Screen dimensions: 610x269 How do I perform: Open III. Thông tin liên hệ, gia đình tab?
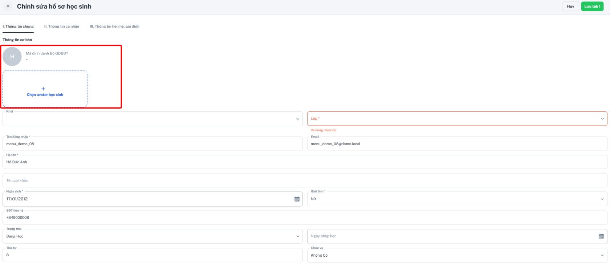(x=114, y=27)
